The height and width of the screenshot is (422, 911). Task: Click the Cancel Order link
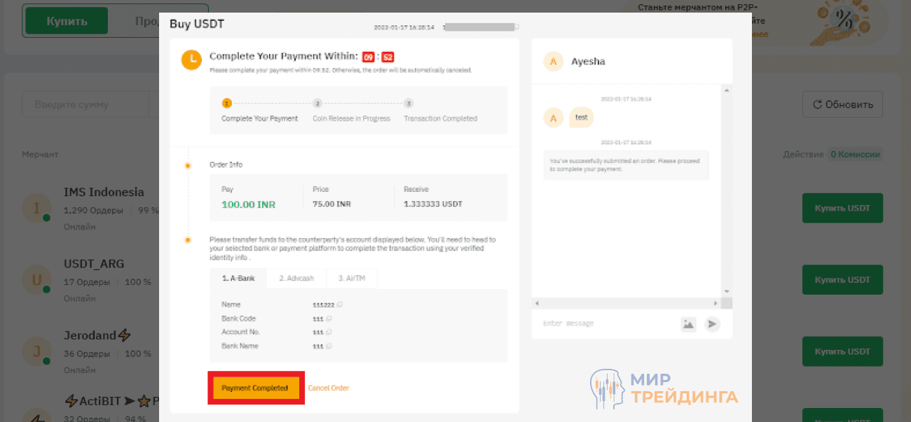tap(328, 386)
